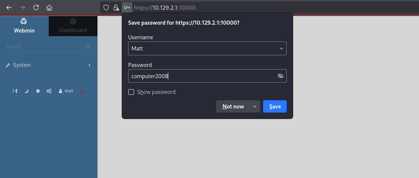Image resolution: width=419 pixels, height=178 pixels.
Task: Open theme configuration gears icon
Action: 49,91
